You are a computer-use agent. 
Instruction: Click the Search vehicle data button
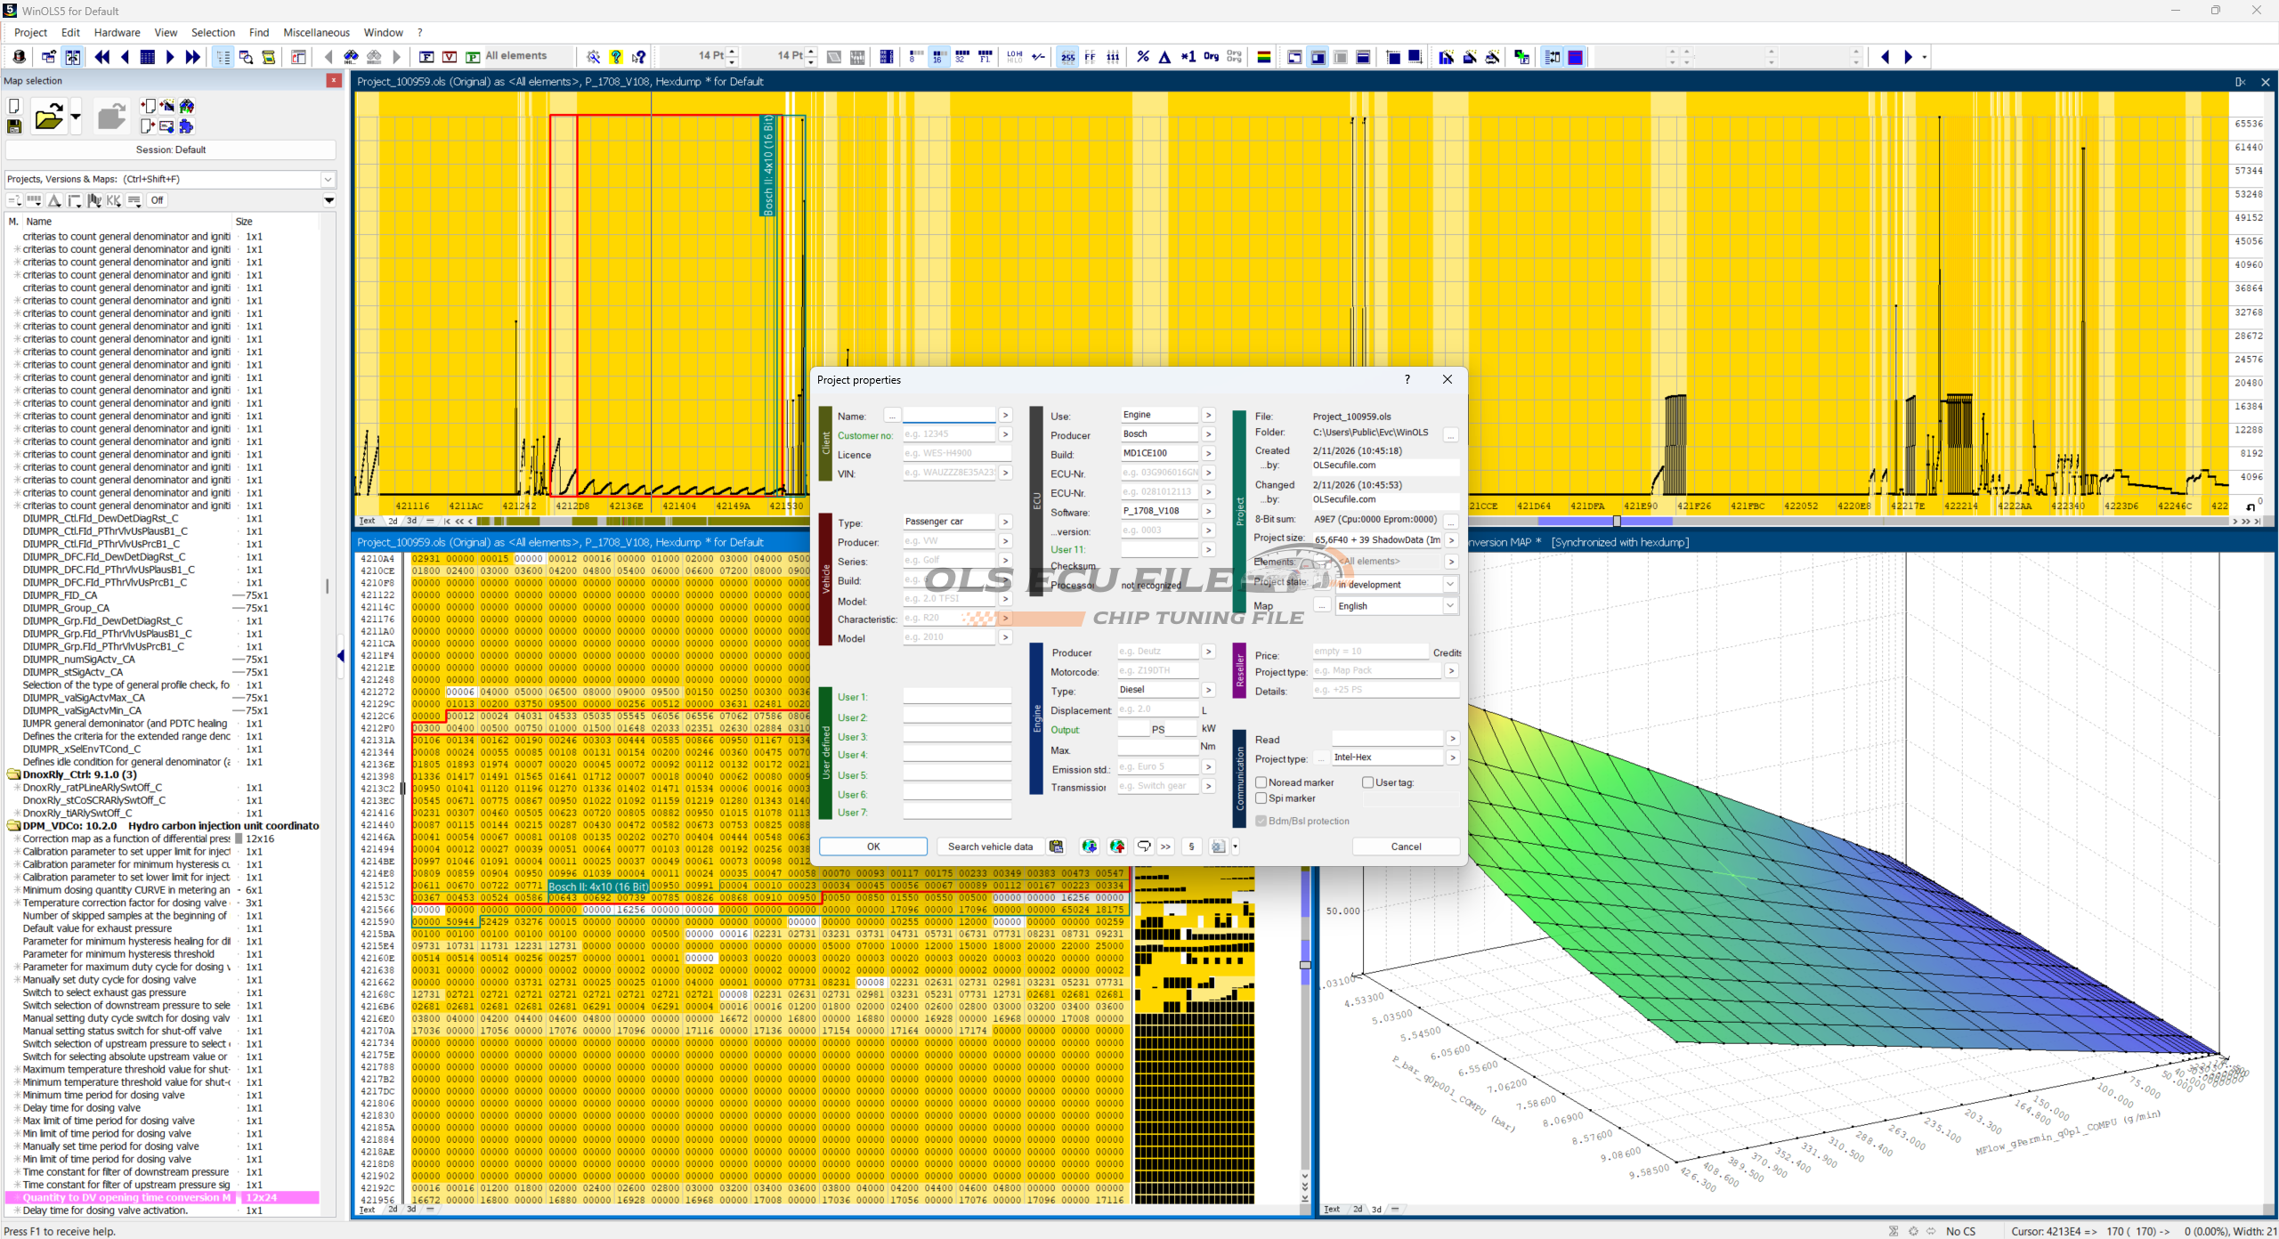coord(990,846)
